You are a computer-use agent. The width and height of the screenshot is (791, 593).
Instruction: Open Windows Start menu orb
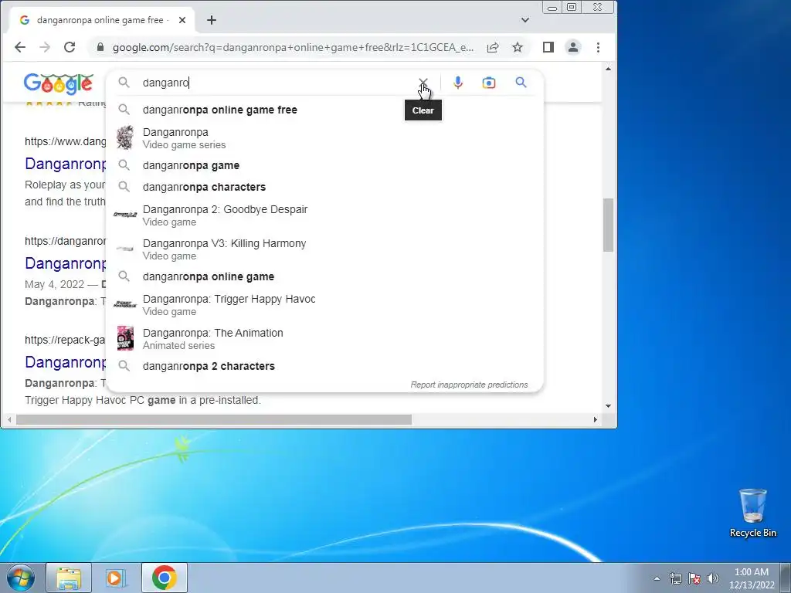point(20,578)
